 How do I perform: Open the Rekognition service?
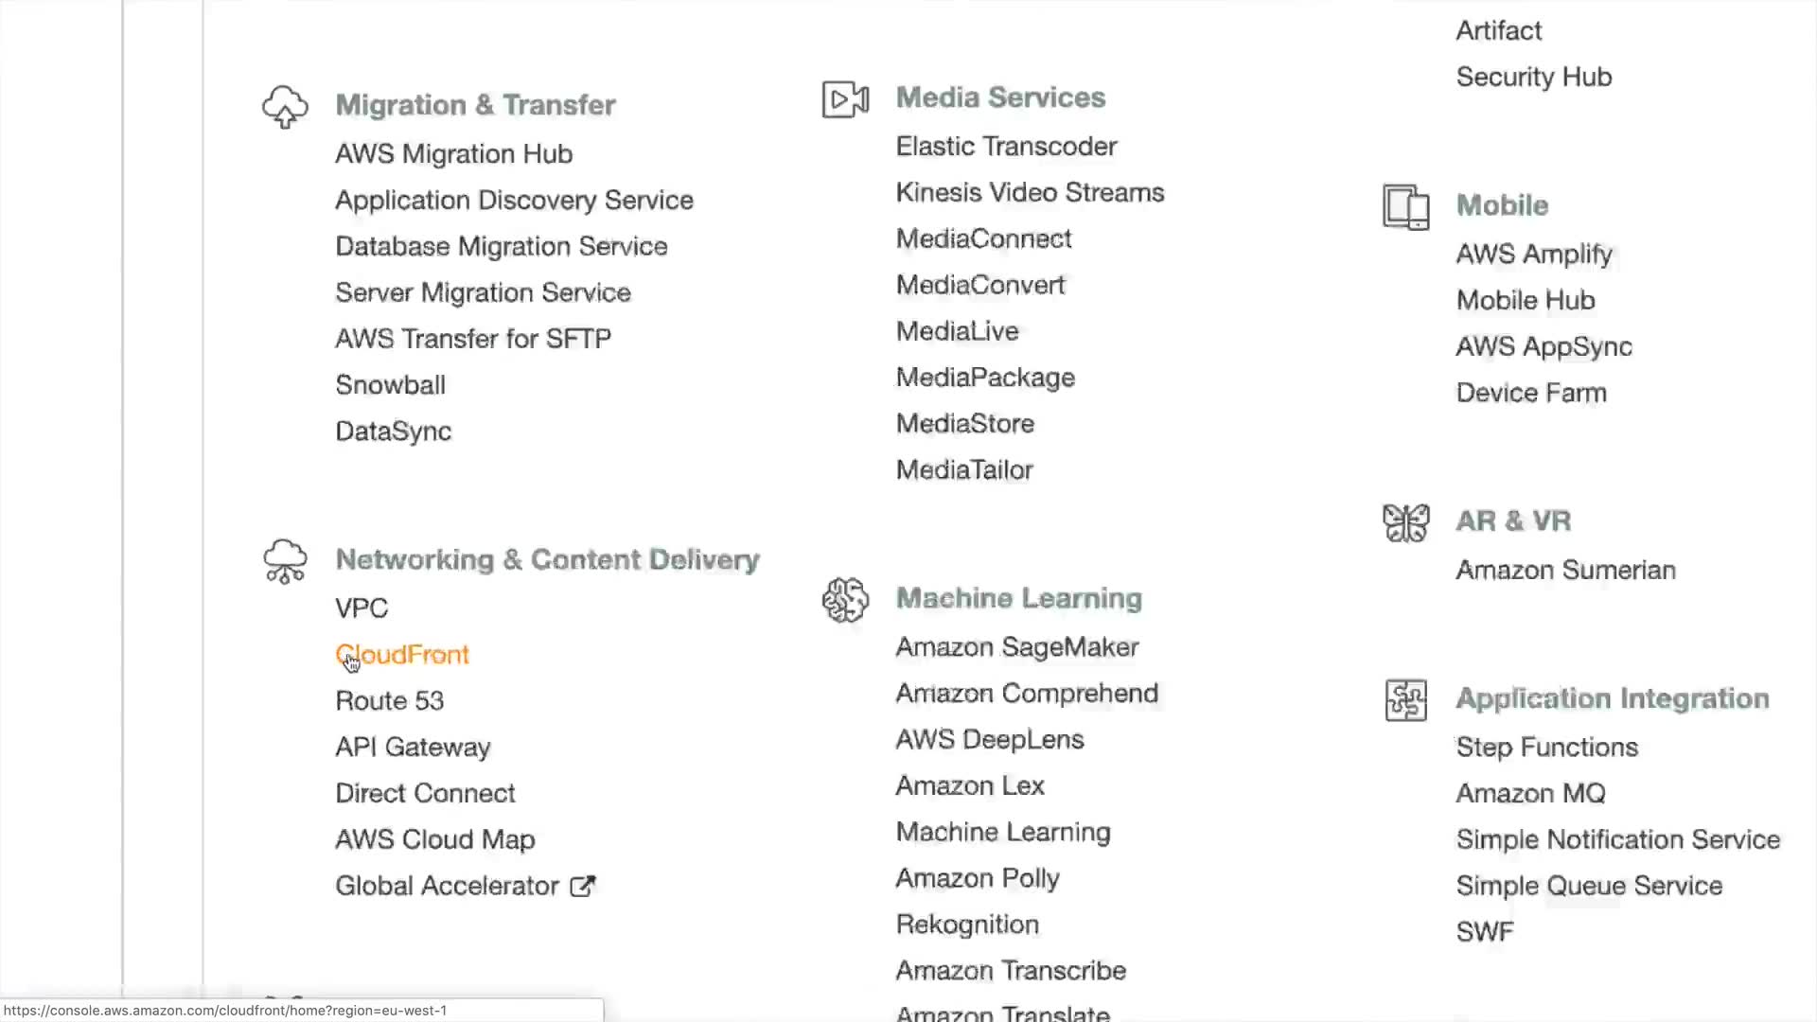click(967, 925)
